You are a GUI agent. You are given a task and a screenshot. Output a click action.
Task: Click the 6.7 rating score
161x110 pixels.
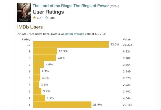[39, 18]
